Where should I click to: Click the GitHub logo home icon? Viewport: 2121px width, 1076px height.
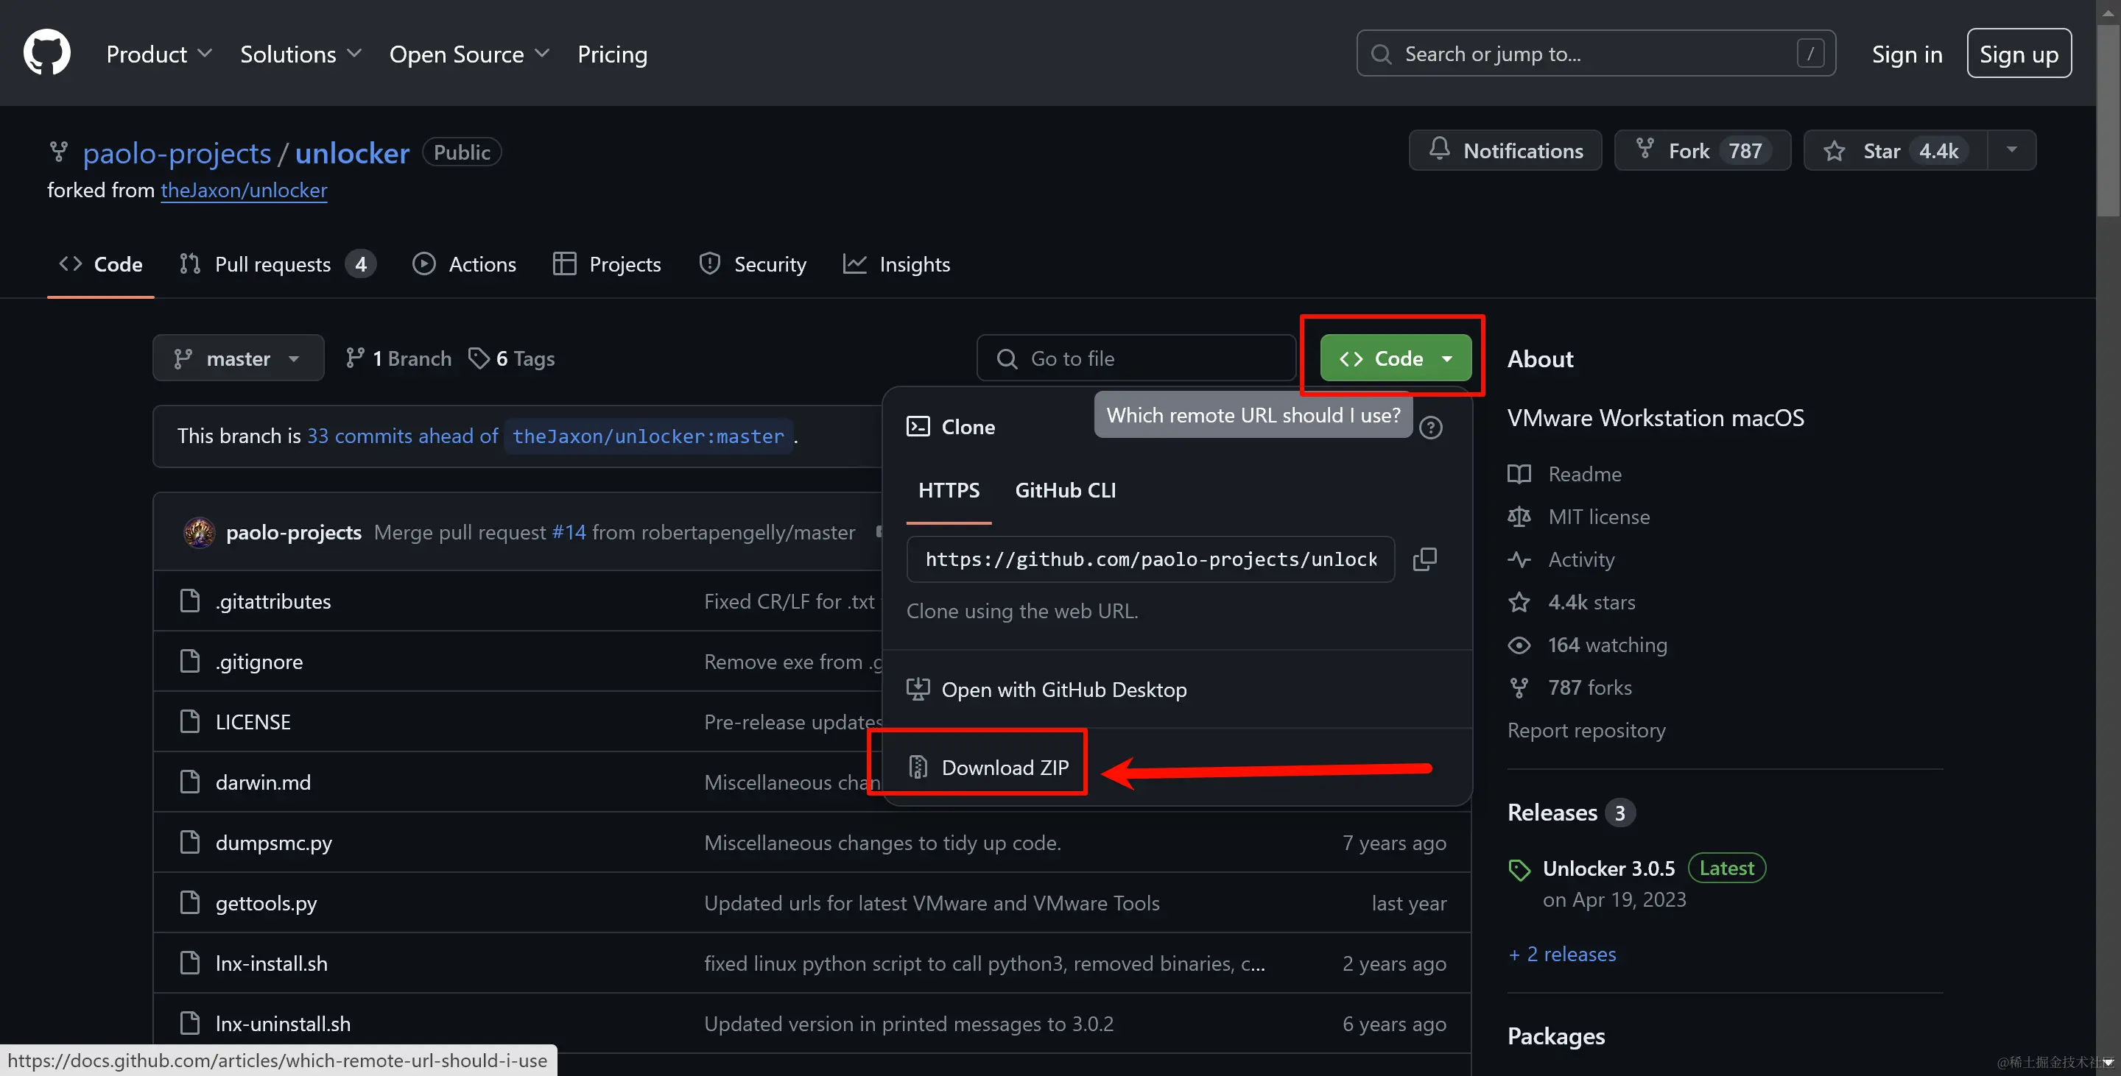[47, 53]
